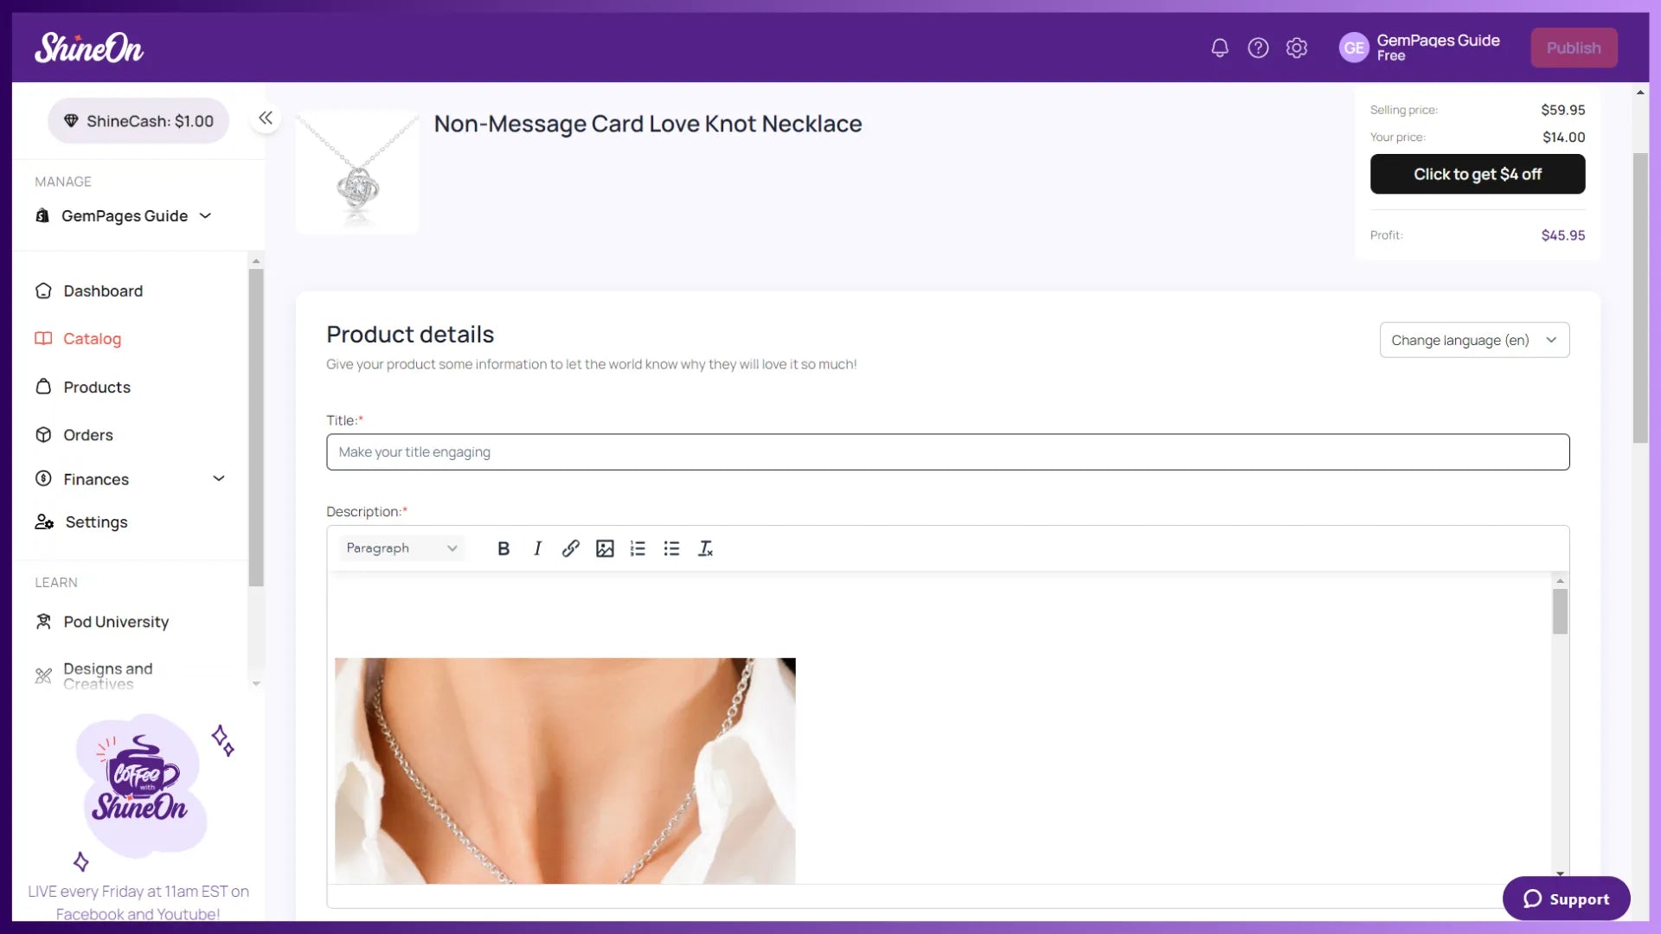This screenshot has width=1661, height=934.
Task: Open notifications via the bell icon
Action: click(x=1220, y=48)
